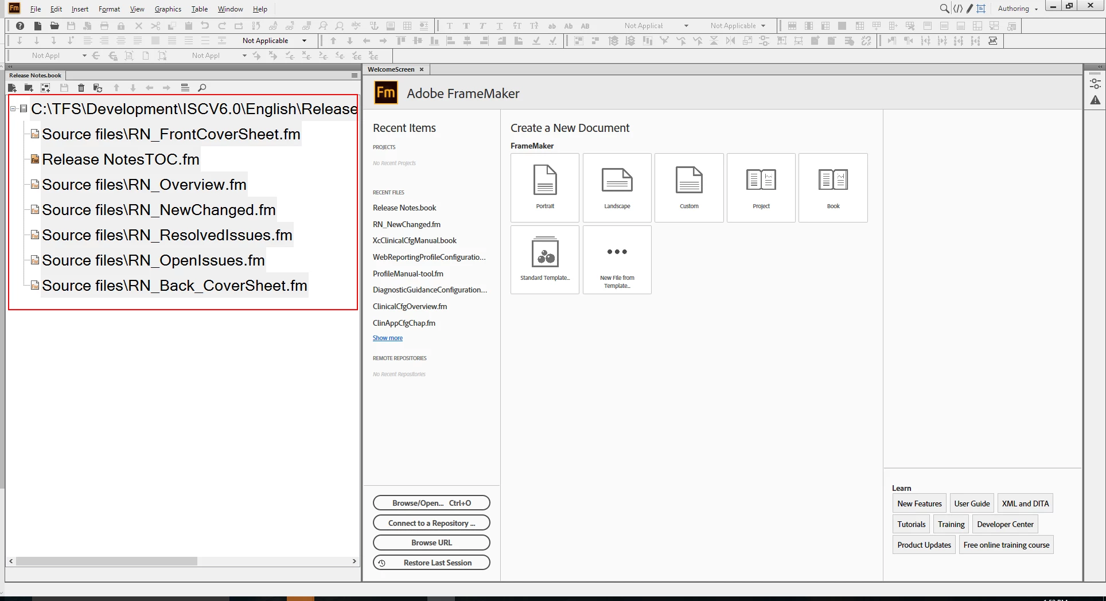The width and height of the screenshot is (1106, 601).
Task: Click the Browse/Open button
Action: point(431,503)
